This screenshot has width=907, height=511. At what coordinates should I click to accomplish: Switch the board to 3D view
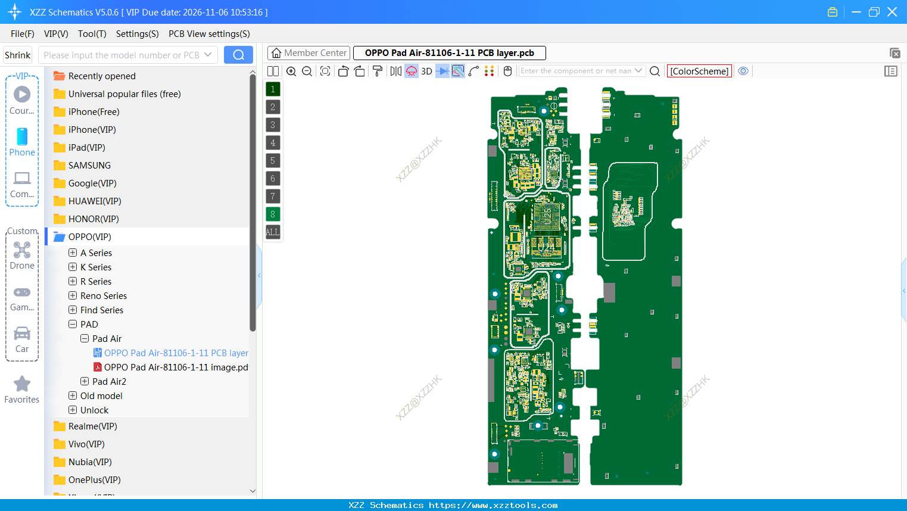coord(426,71)
